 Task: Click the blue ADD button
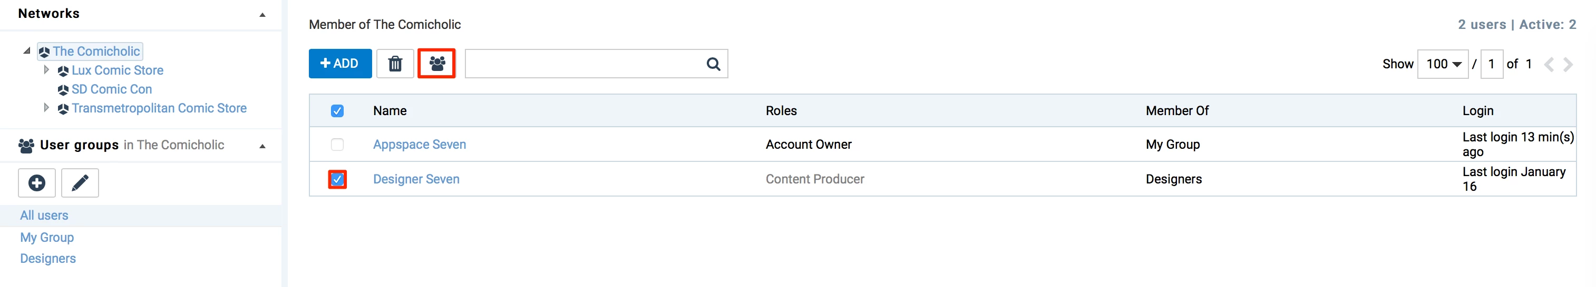click(340, 64)
